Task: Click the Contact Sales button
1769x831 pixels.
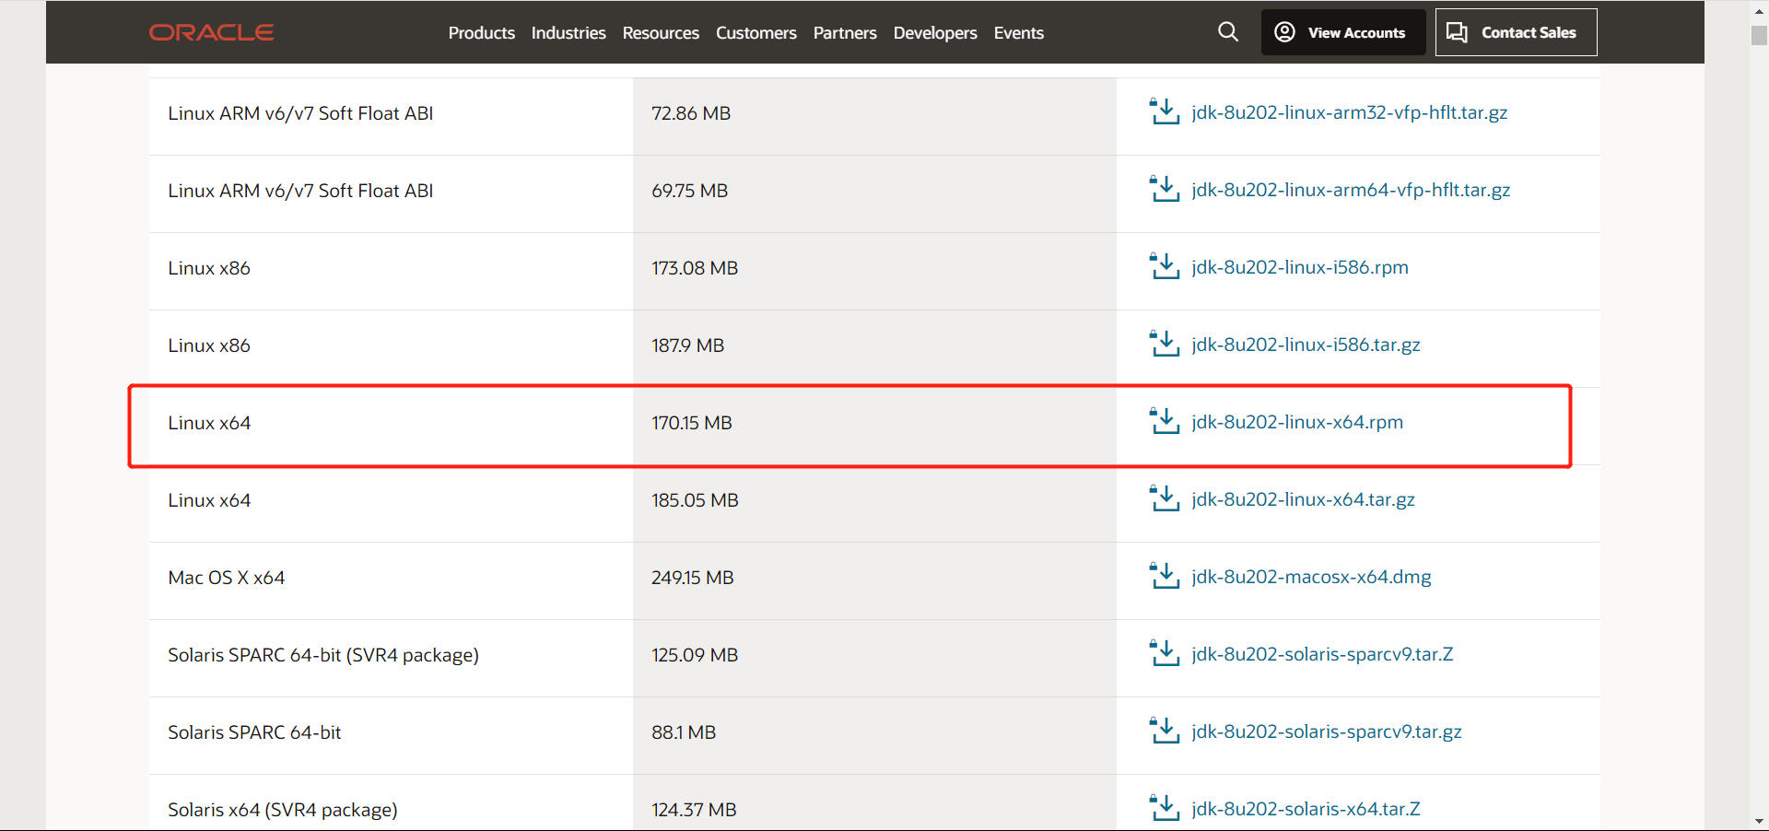Action: (1515, 31)
